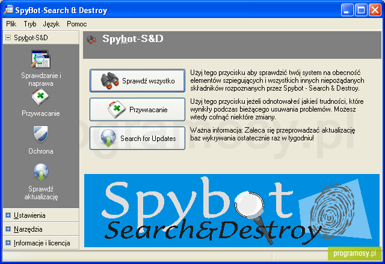Click the Sprawdzanie i naprawa label

coord(41,79)
